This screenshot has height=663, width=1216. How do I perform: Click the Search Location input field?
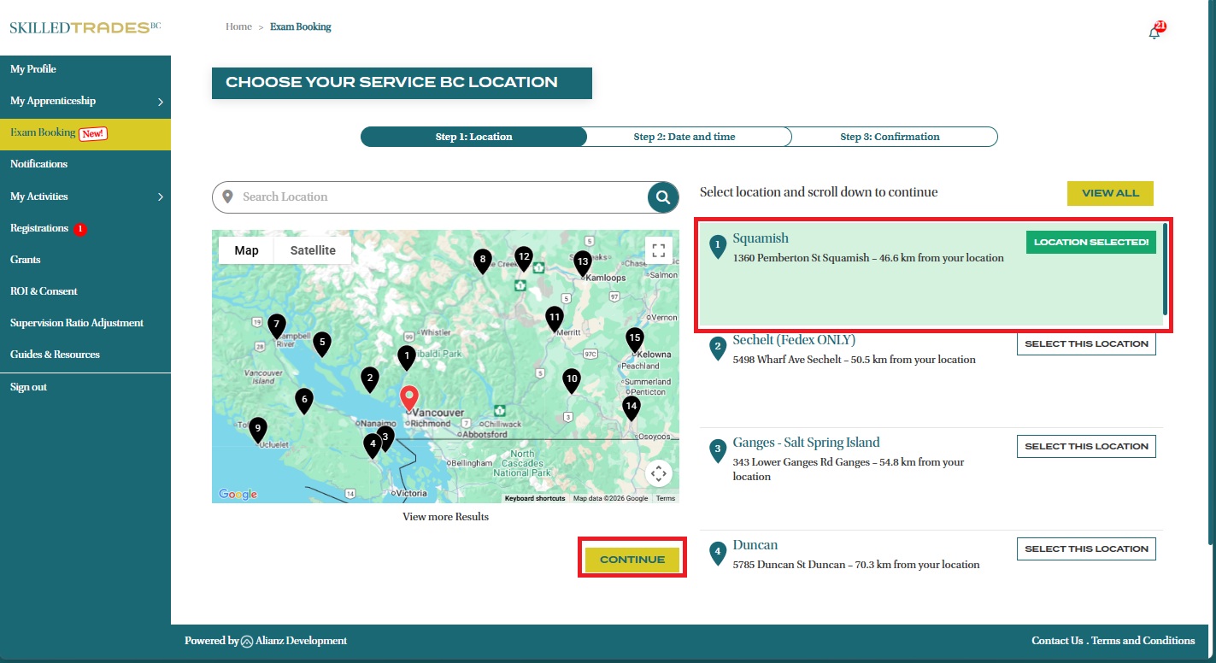(440, 197)
